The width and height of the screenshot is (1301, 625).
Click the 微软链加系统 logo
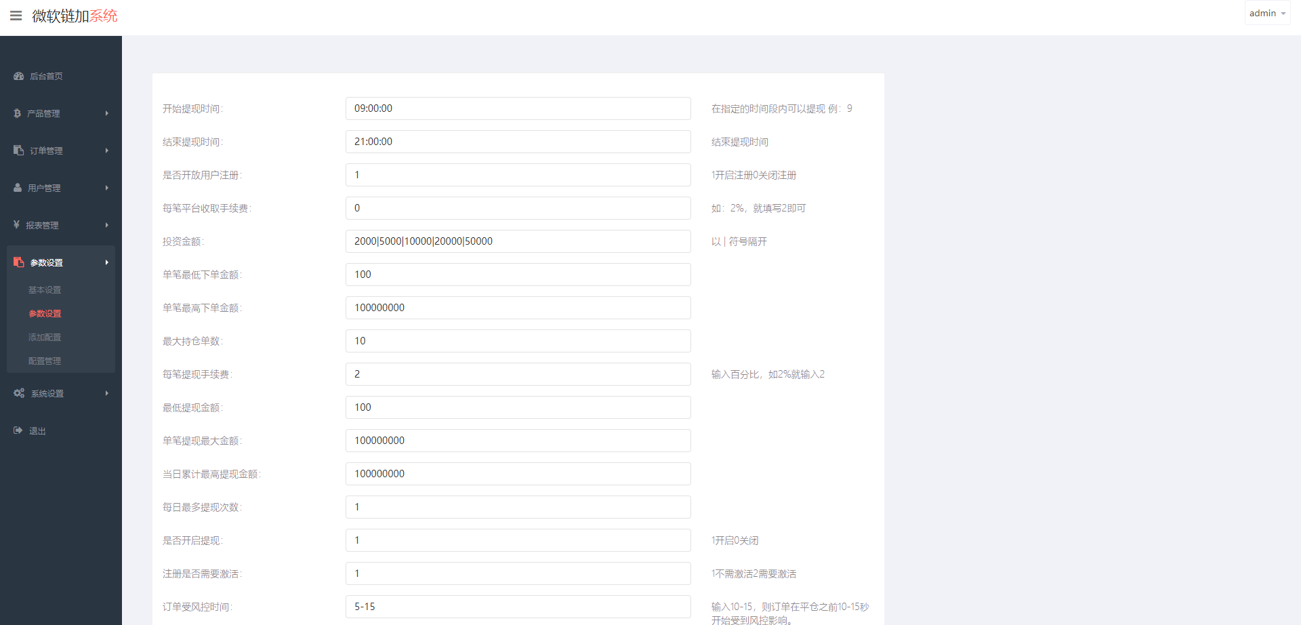[x=73, y=16]
